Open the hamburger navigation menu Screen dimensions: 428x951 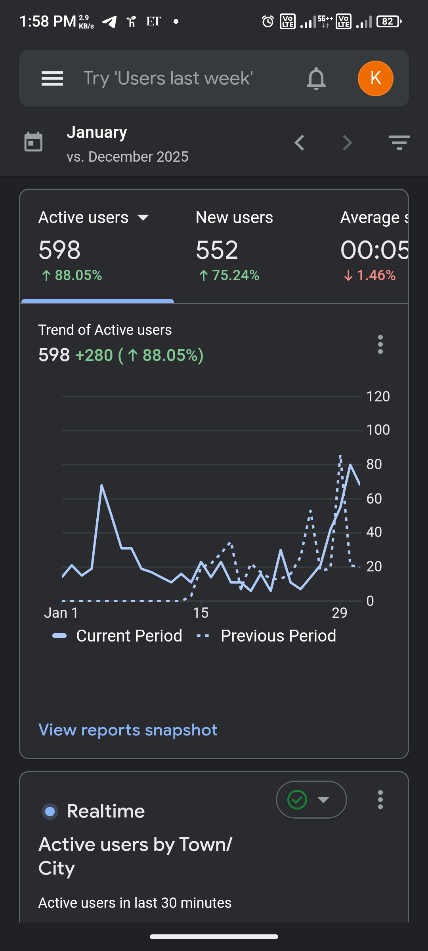(x=52, y=78)
